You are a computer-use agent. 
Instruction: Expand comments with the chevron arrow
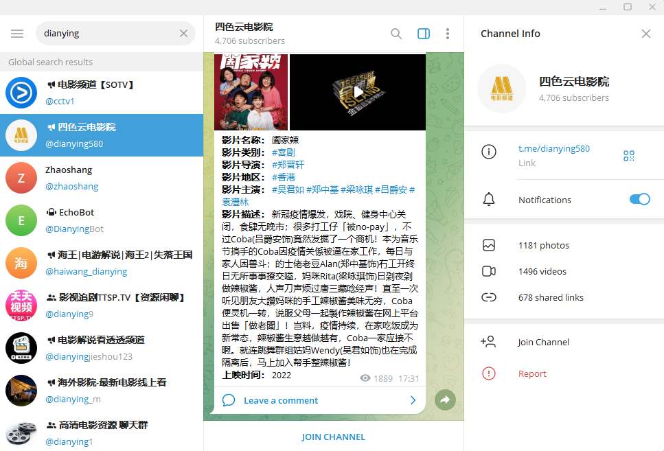tap(413, 400)
